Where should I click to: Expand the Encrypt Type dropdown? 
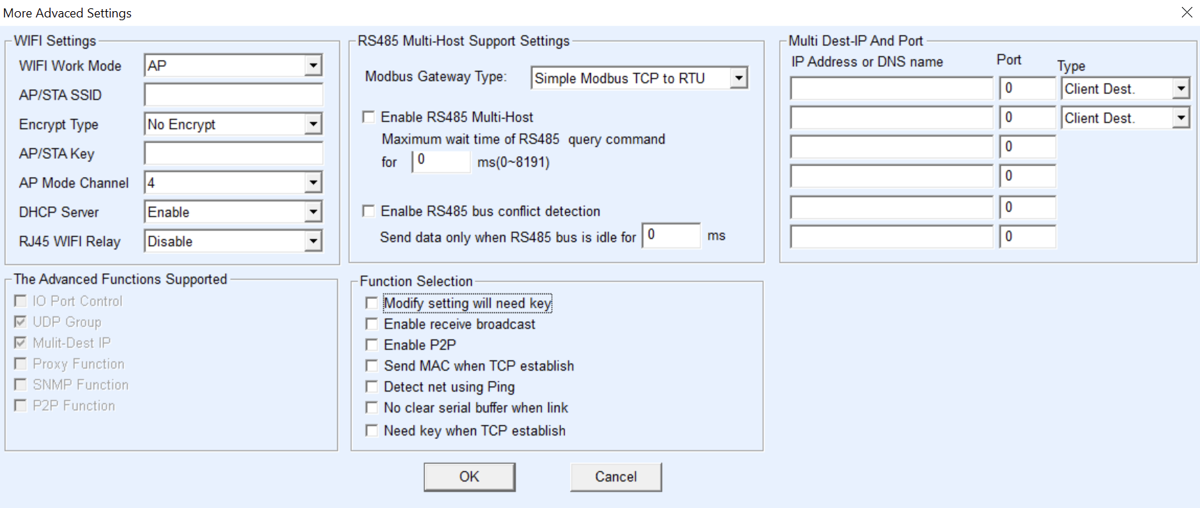[x=314, y=124]
